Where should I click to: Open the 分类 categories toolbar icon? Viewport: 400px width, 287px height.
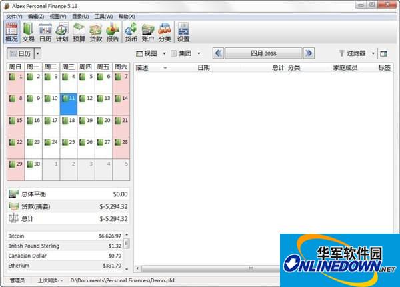point(165,32)
